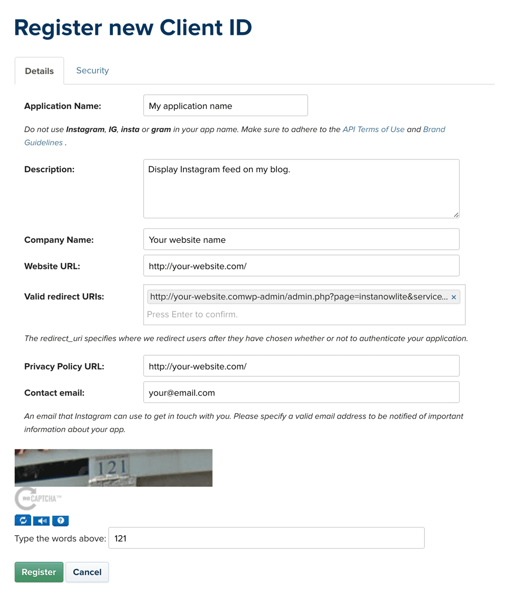511x596 pixels.
Task: Click the Website URL field
Action: pos(301,266)
